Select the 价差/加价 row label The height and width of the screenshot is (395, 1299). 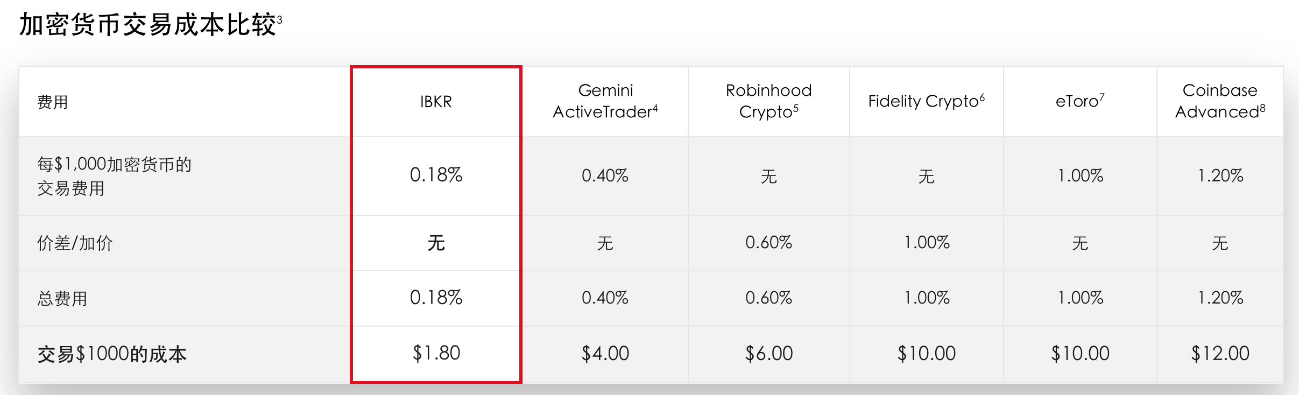[75, 243]
